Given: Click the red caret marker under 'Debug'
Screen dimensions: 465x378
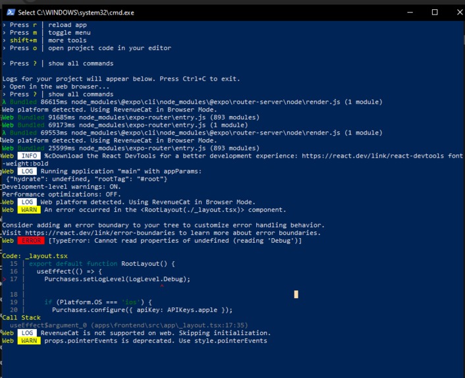Looking at the screenshot, I should coord(162,286).
